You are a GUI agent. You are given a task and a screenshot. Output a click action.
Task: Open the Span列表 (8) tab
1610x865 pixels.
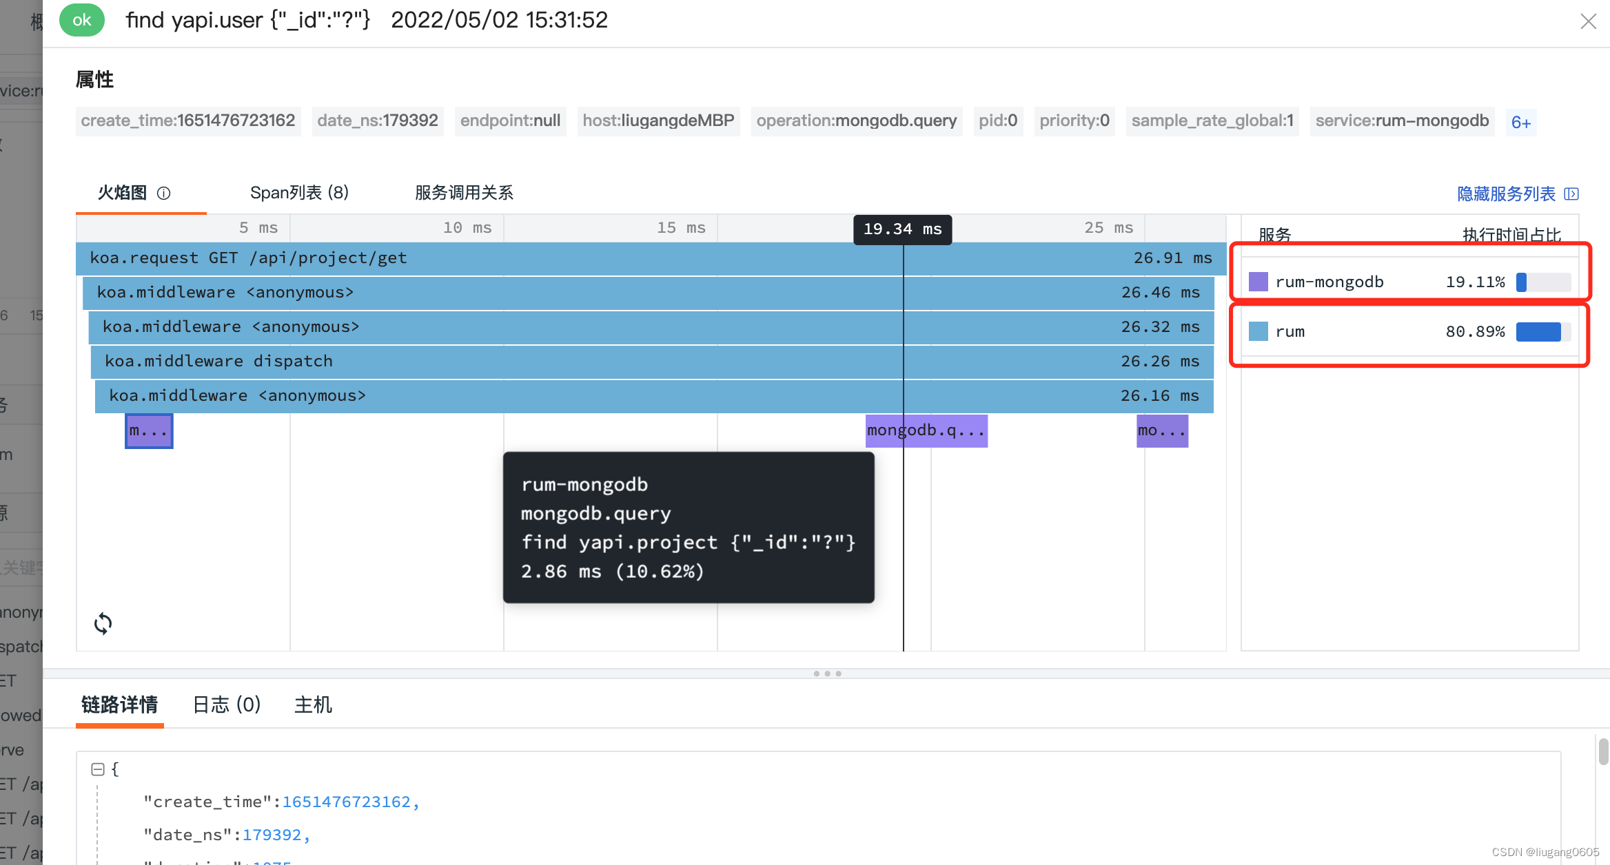tap(299, 193)
